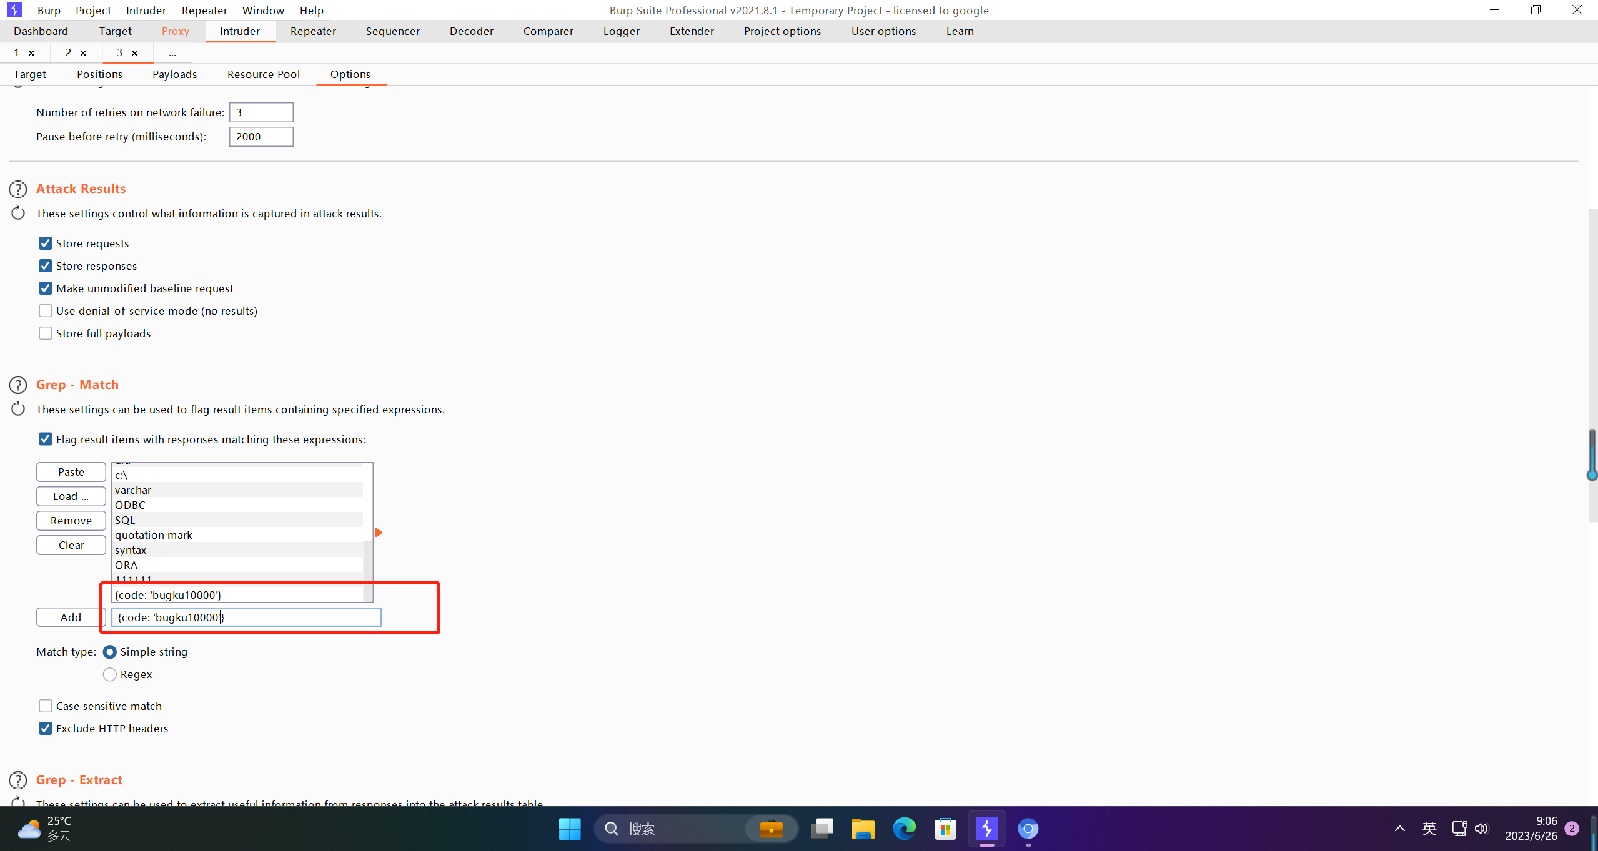Open notification center badge

(1572, 829)
